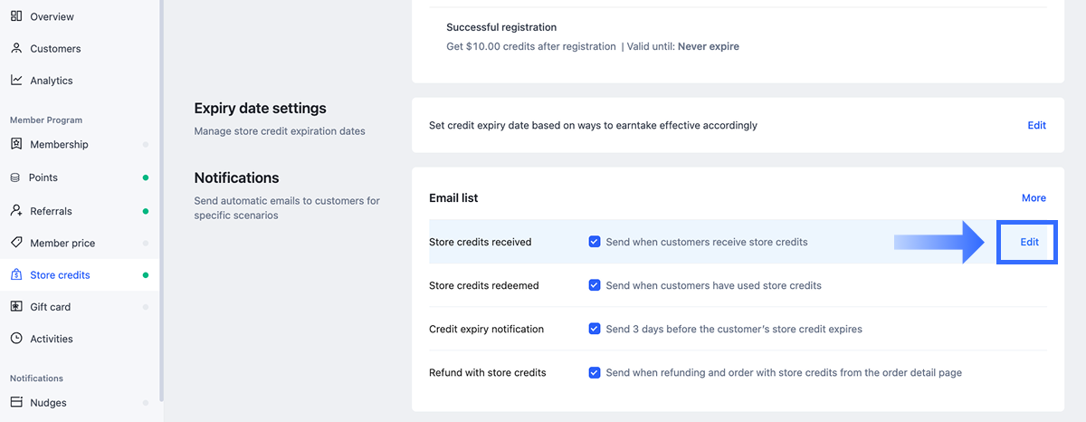Click Edit for Store credits received
This screenshot has height=422, width=1086.
1029,242
